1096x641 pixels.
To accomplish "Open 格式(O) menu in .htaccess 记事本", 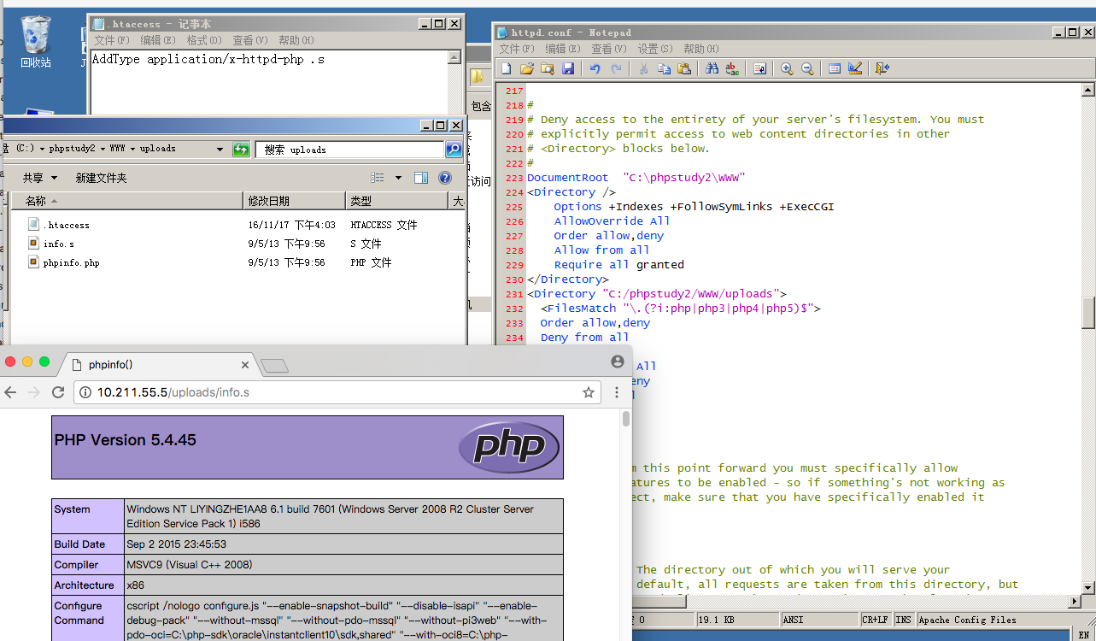I will pyautogui.click(x=204, y=40).
